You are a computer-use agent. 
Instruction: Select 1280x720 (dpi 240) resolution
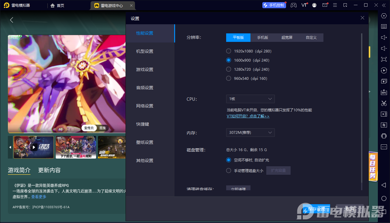[x=229, y=69]
